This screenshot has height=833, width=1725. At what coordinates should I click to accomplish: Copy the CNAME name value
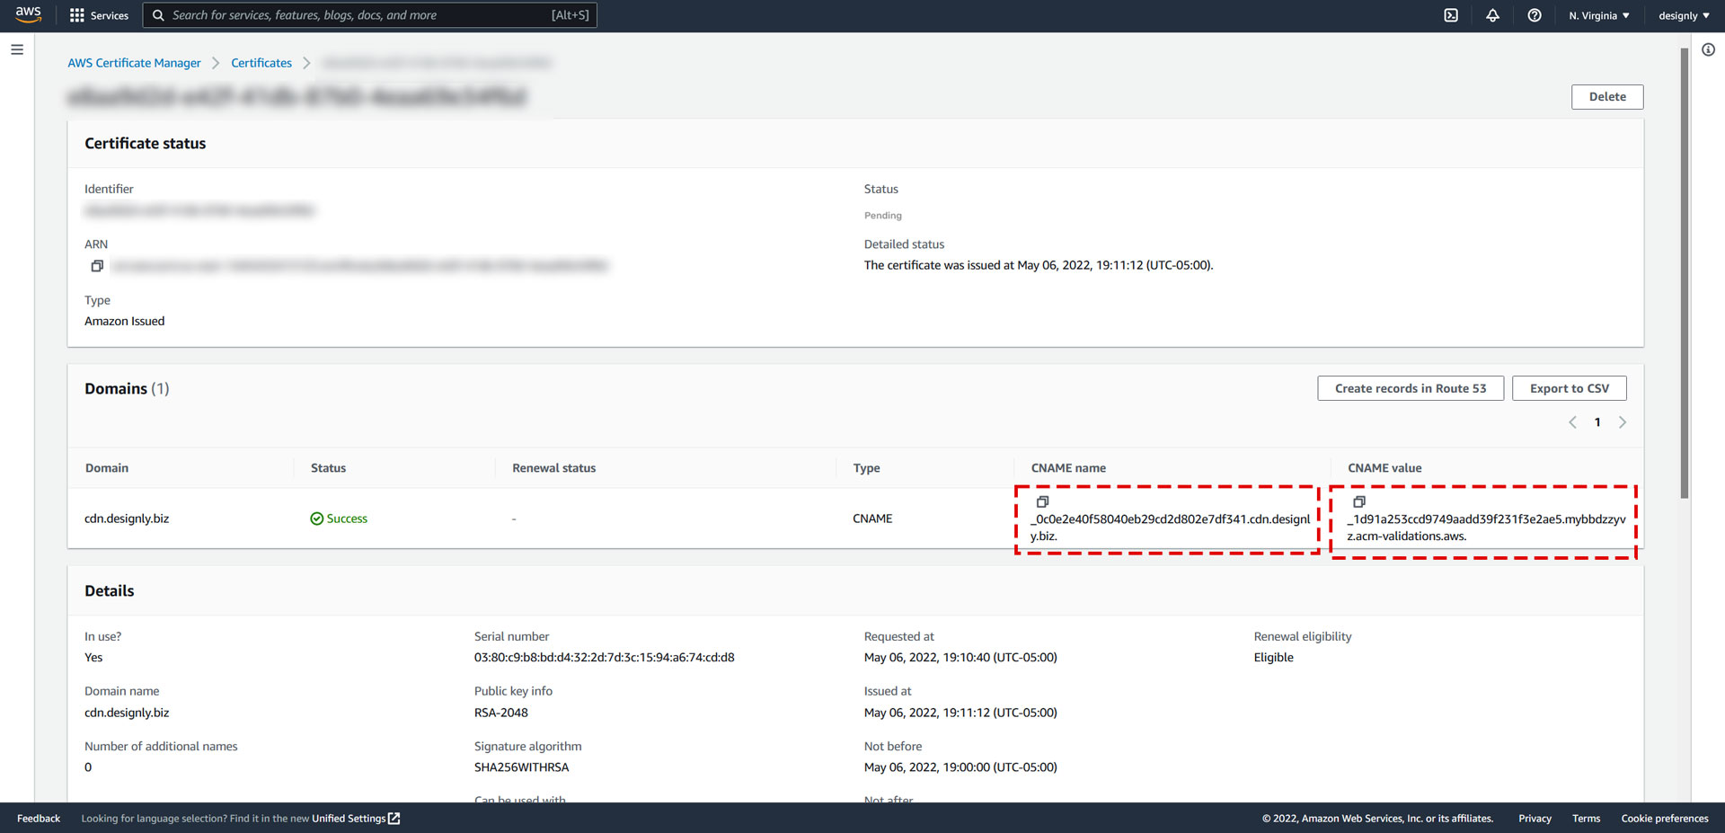tap(1042, 501)
